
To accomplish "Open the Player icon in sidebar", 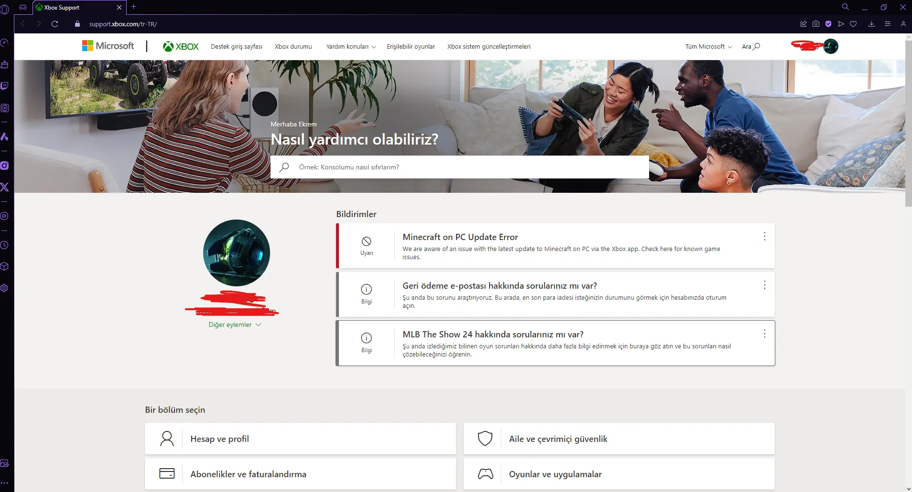I will click(4, 216).
